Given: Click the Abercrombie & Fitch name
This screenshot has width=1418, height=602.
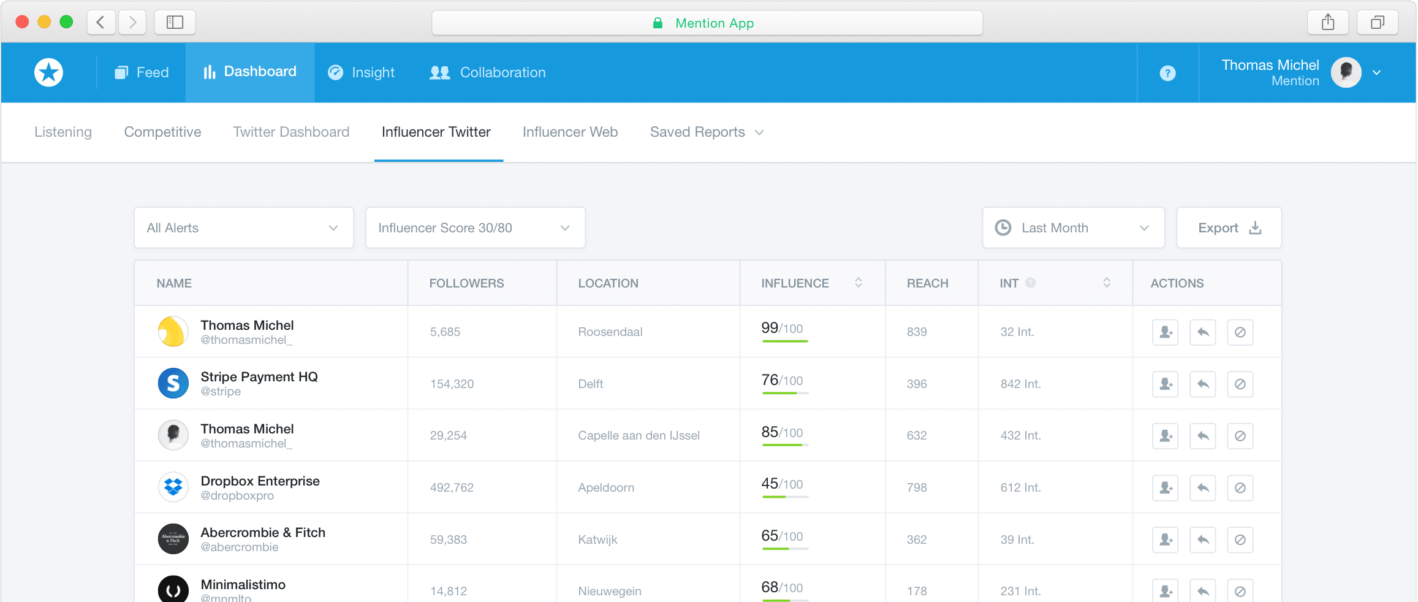Looking at the screenshot, I should pos(263,532).
